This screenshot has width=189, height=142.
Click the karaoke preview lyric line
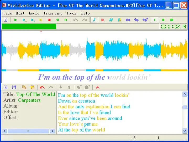point(94,77)
